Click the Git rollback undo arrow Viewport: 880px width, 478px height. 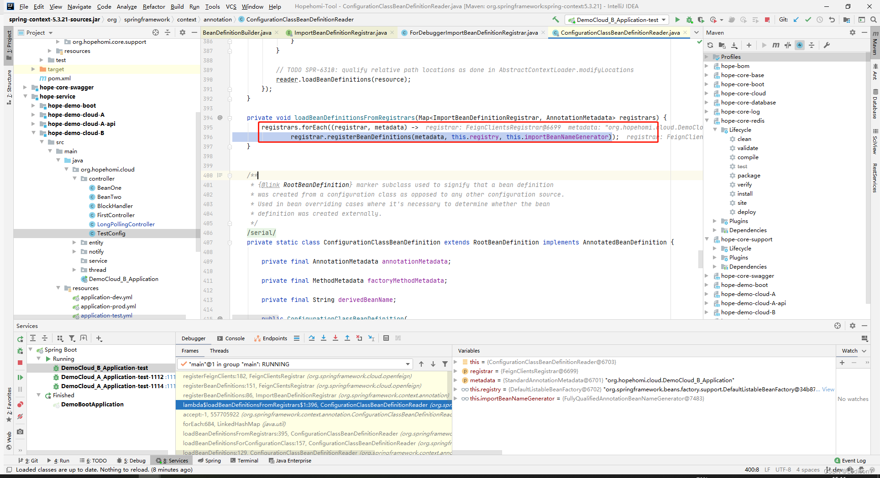[832, 20]
